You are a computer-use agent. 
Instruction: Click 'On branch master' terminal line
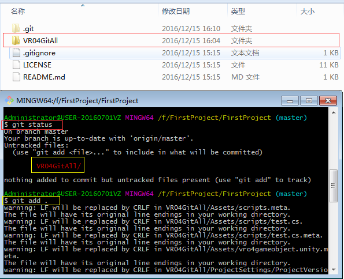coord(36,131)
